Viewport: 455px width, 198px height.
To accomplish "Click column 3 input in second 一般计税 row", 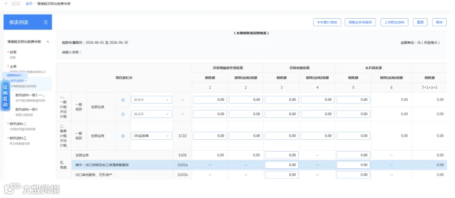I will click(282, 114).
